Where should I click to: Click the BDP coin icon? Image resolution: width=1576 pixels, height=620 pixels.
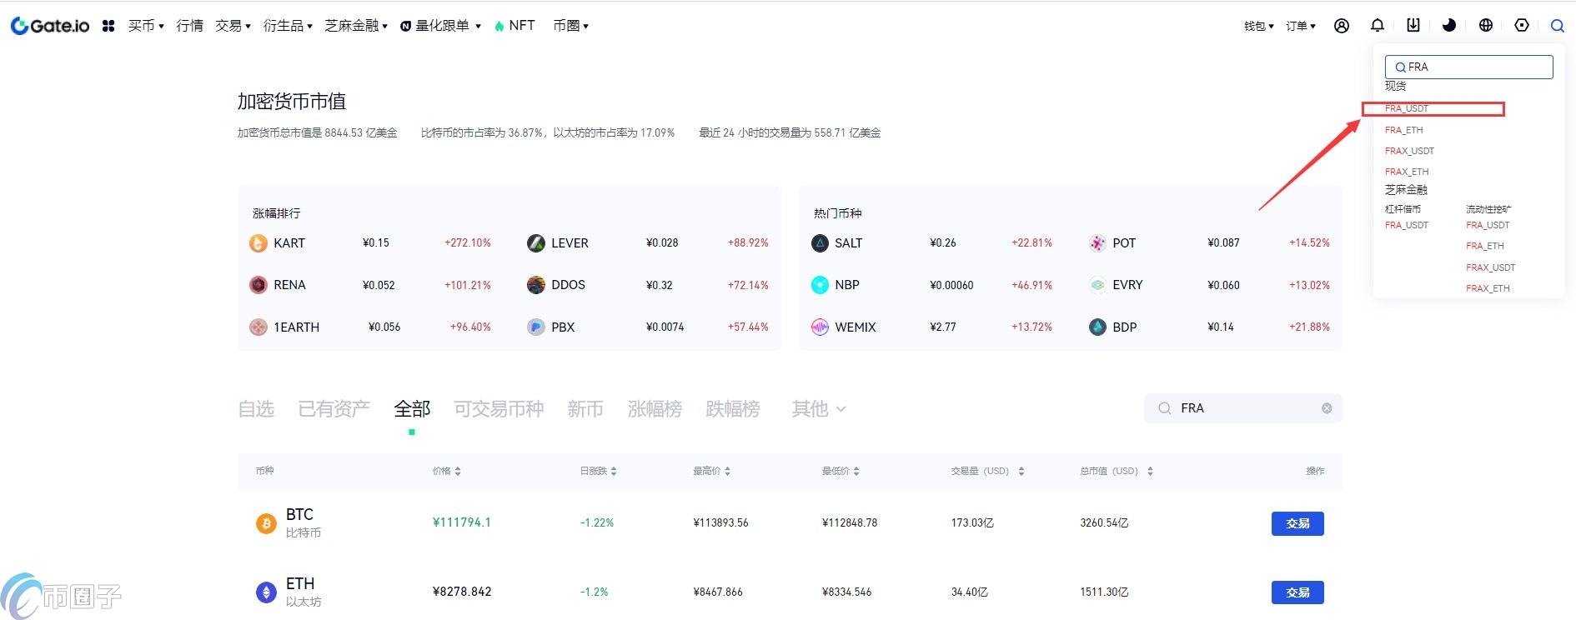pos(1098,327)
